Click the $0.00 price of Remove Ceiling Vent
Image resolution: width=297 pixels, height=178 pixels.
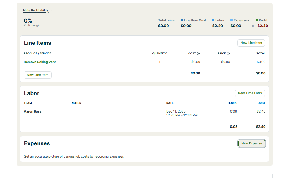click(225, 62)
